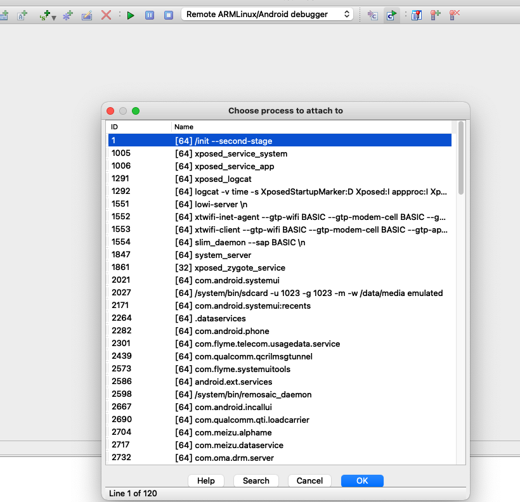
Task: Click the add breakpoint icon in toolbar
Action: [x=435, y=15]
